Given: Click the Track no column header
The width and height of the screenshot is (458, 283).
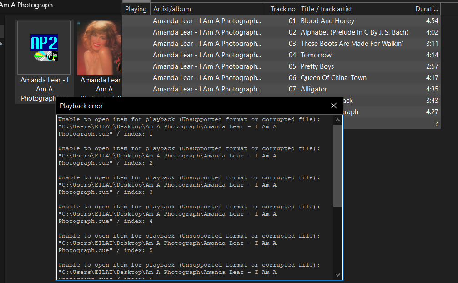Looking at the screenshot, I should point(282,9).
